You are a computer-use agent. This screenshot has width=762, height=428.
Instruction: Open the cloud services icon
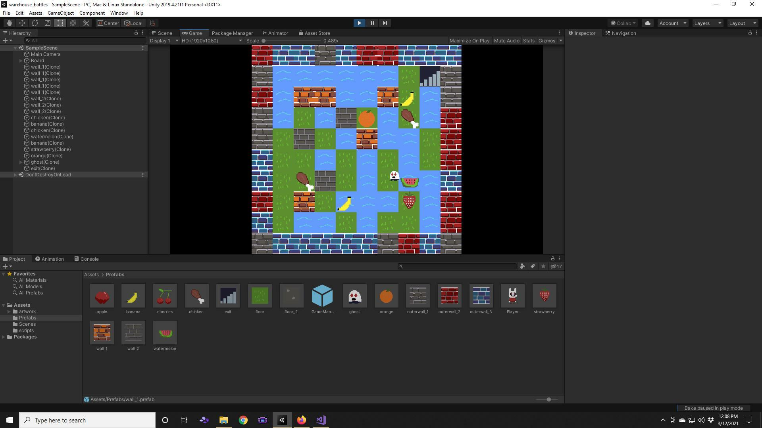648,23
